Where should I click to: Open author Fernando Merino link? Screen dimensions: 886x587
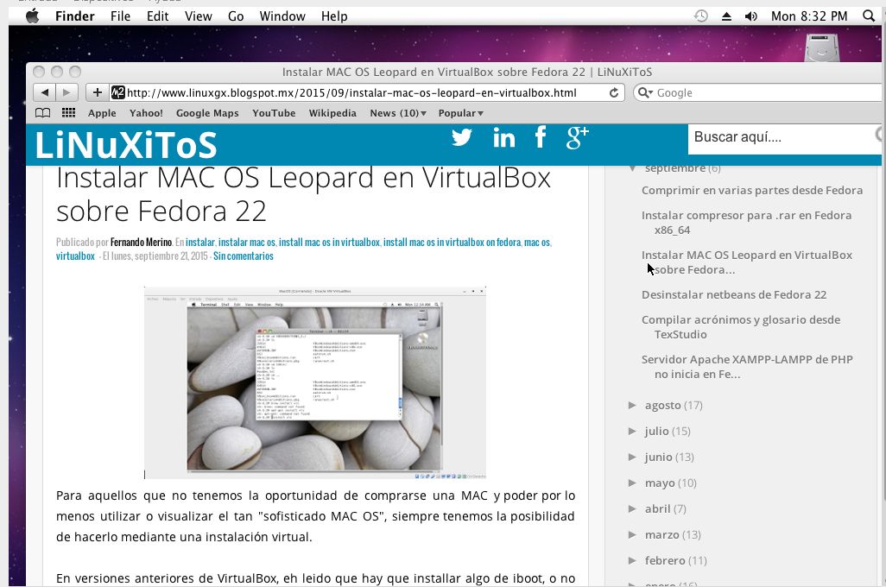(142, 243)
